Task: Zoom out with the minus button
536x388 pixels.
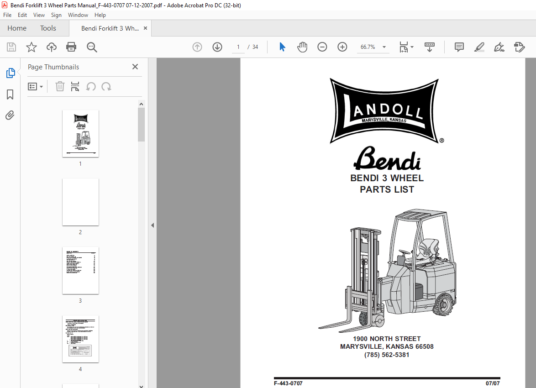Action: [x=322, y=47]
